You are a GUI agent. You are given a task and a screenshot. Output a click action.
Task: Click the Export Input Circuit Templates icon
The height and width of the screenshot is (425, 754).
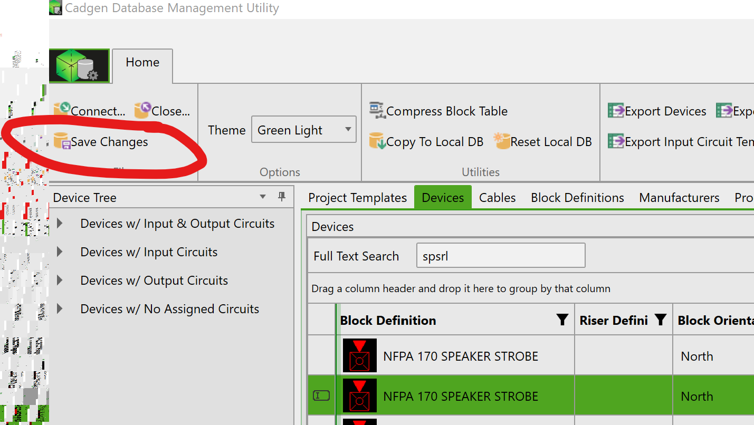click(616, 141)
